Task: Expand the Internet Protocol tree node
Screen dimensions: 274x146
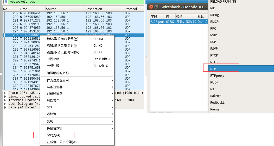Action: 5,100
